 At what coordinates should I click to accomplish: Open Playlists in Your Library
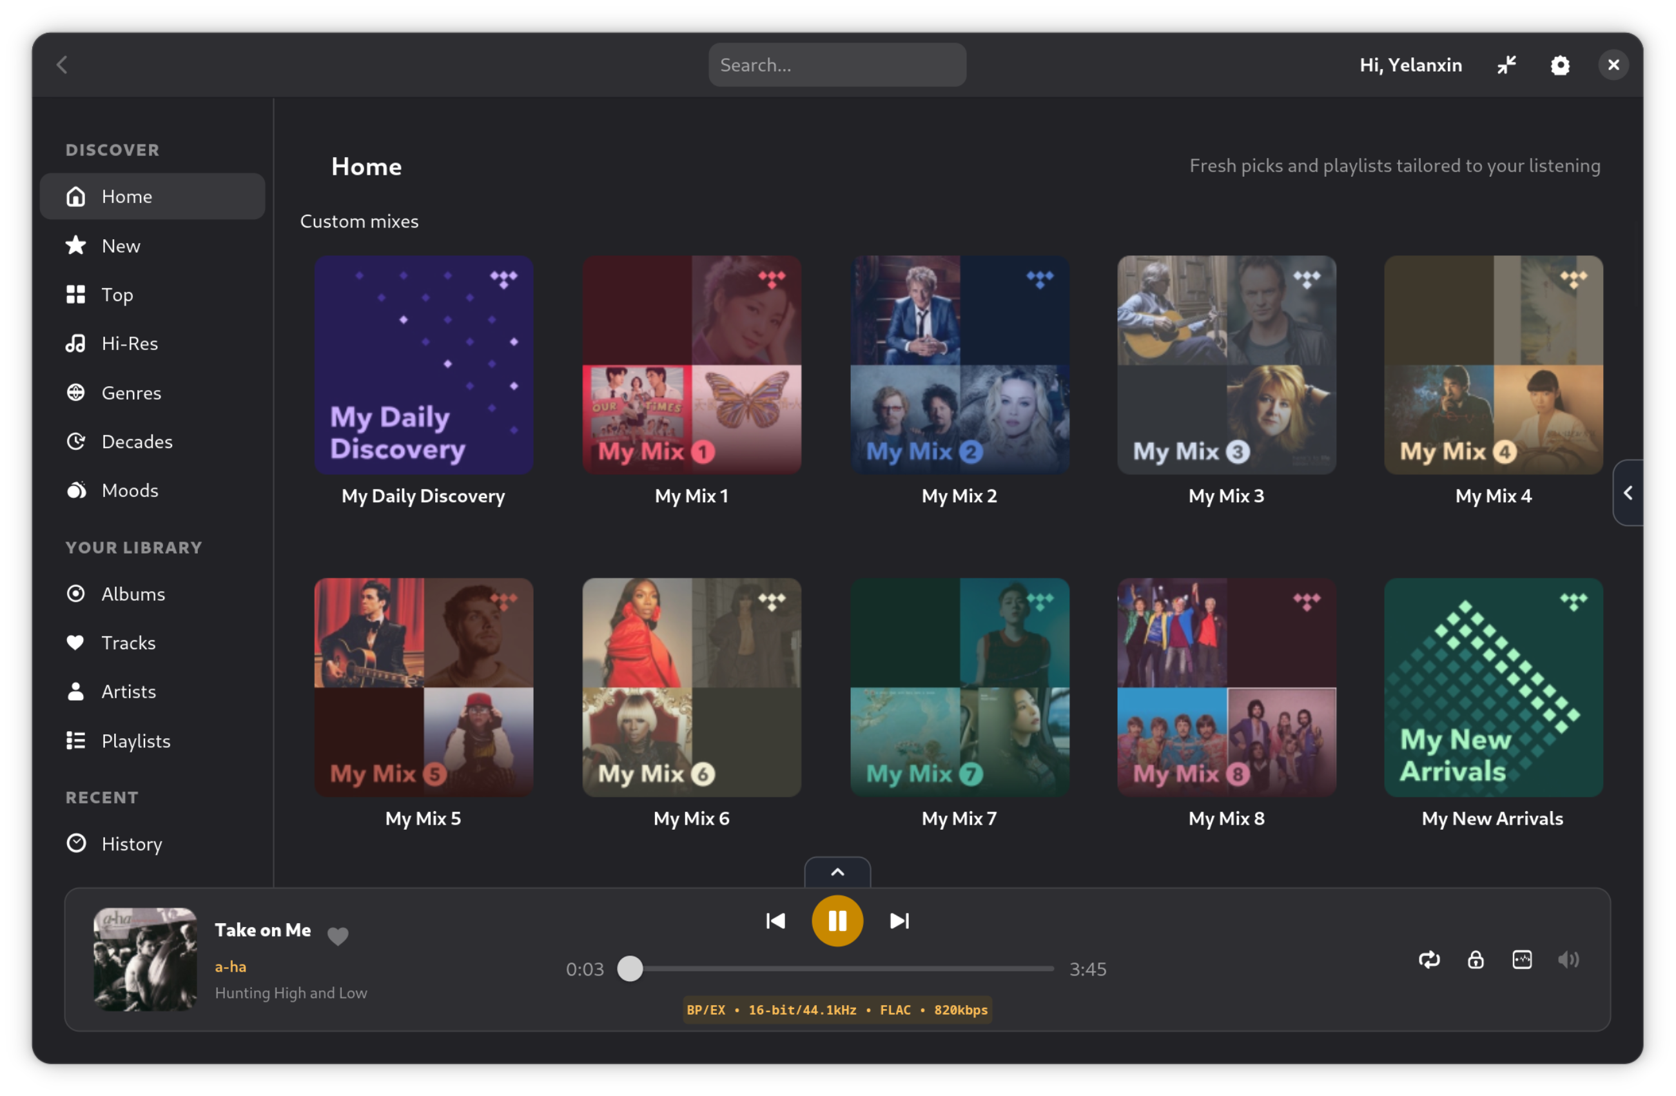pyautogui.click(x=153, y=740)
